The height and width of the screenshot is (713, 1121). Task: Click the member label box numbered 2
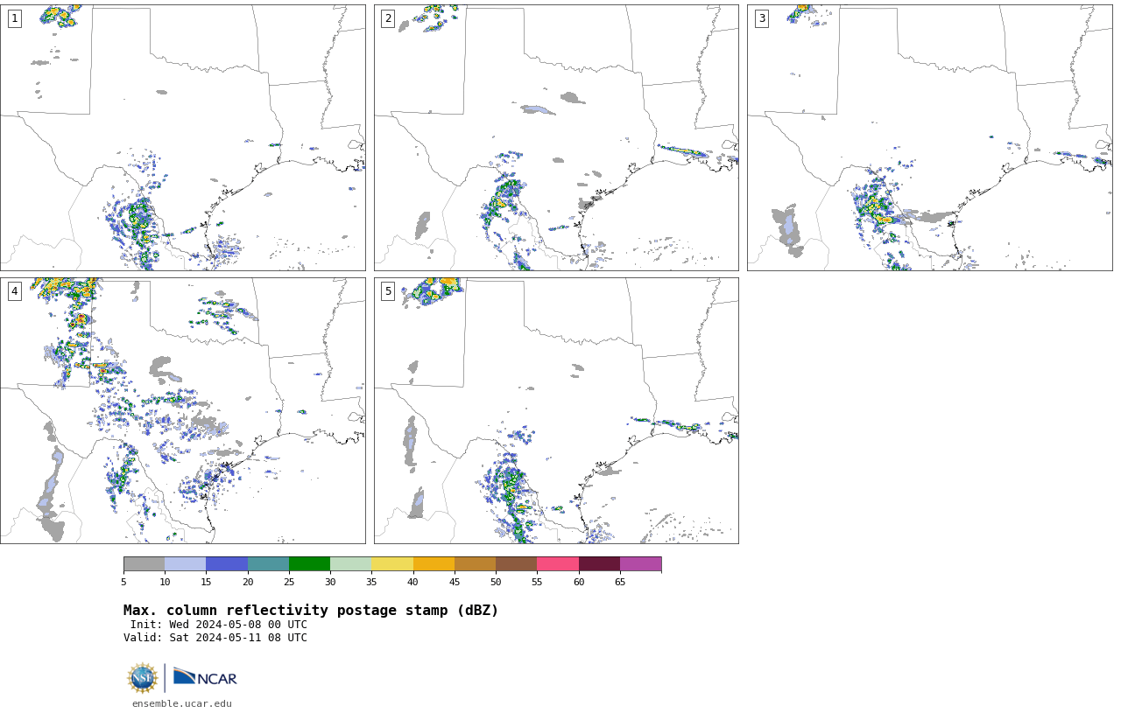[x=388, y=18]
